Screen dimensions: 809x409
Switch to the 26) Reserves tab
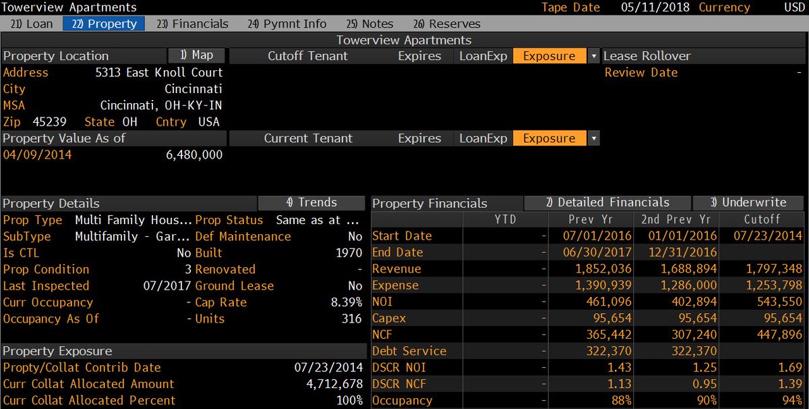click(x=447, y=24)
